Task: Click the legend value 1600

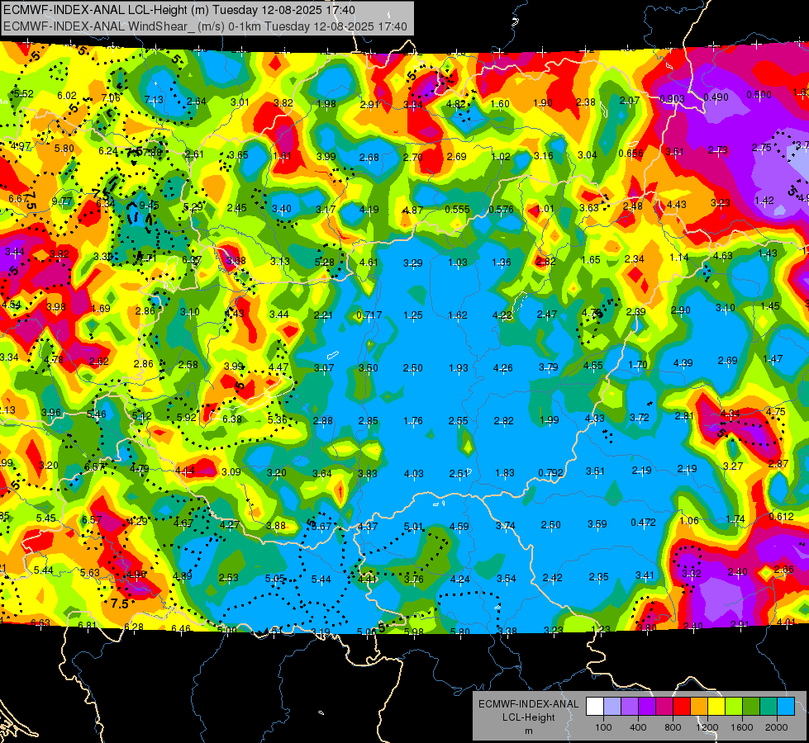Action: pos(742,727)
